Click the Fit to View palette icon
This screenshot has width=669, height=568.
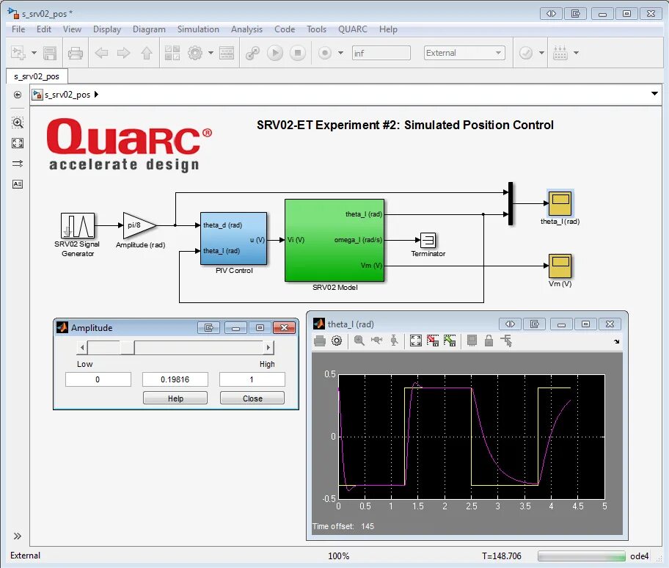(18, 143)
